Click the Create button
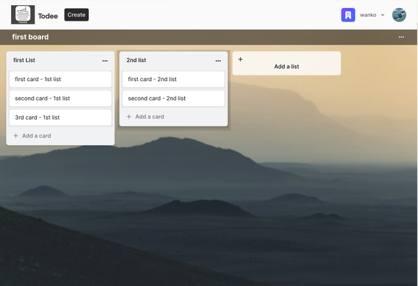 (77, 15)
